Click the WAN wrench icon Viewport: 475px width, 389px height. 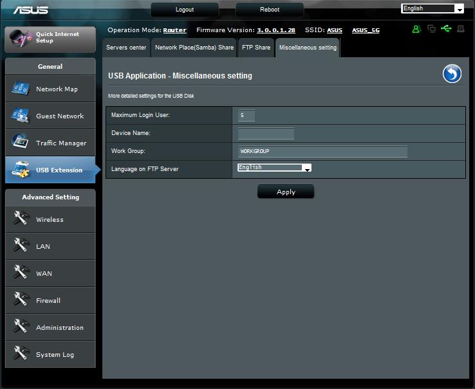21,272
